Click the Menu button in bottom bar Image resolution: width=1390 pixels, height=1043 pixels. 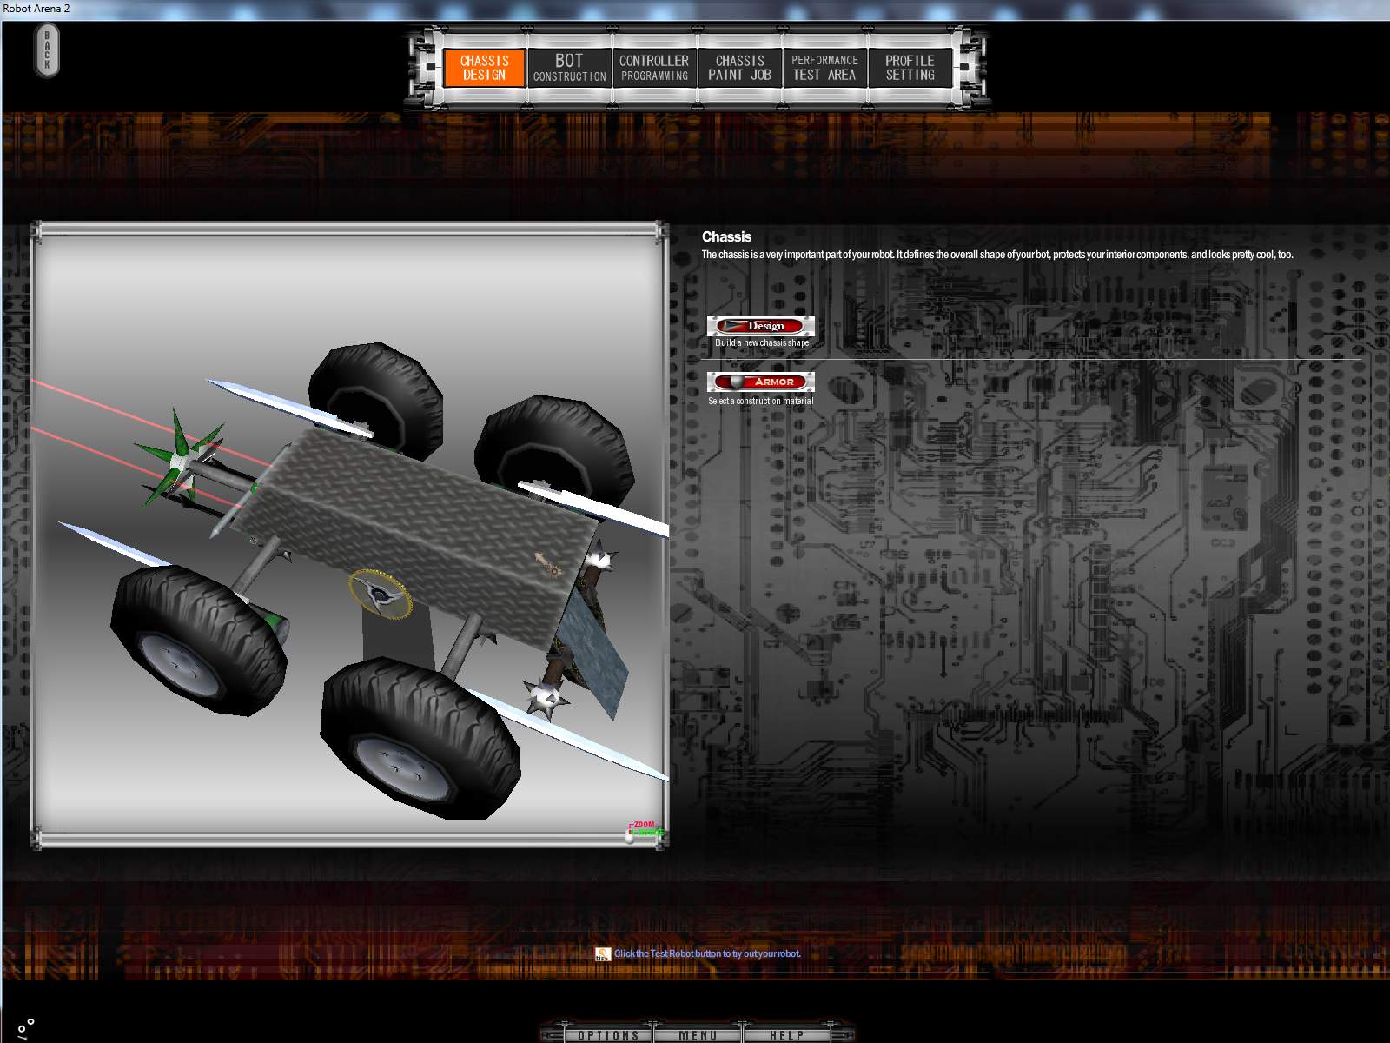[698, 1035]
